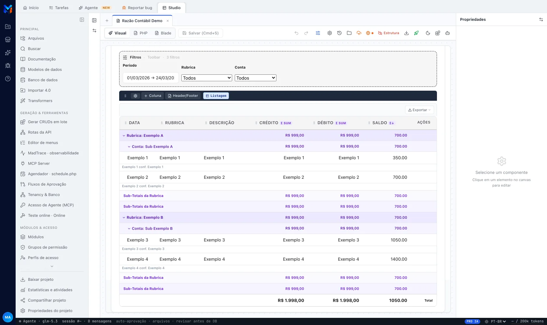Open Reportar bug link
This screenshot has width=547, height=325.
click(x=137, y=8)
